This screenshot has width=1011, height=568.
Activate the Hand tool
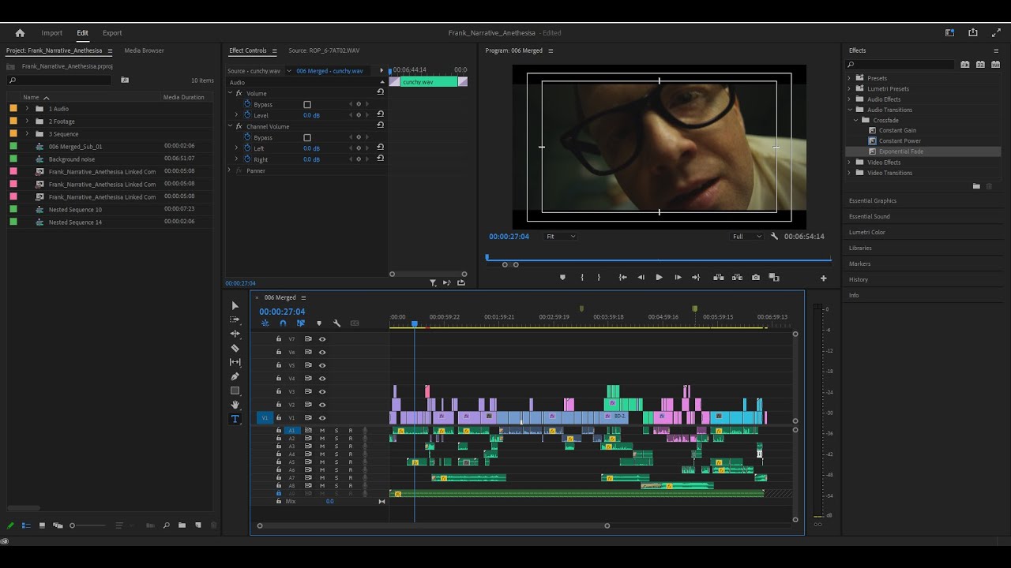tap(235, 405)
